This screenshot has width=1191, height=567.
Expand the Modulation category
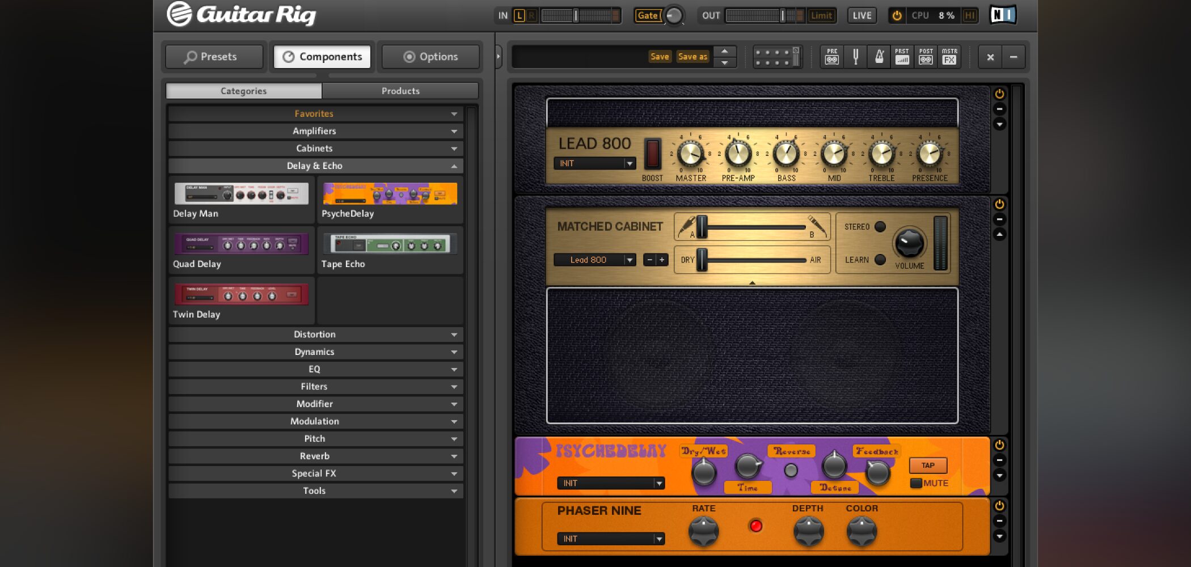[x=315, y=421]
